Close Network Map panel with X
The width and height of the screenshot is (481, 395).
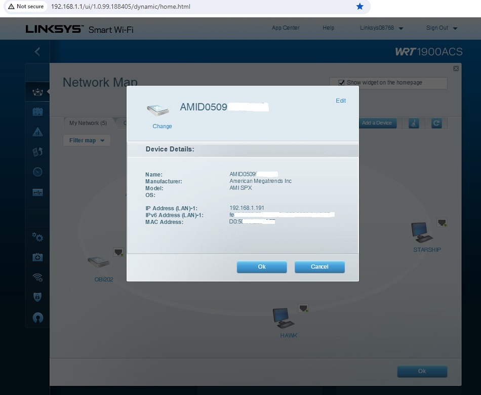pos(456,68)
